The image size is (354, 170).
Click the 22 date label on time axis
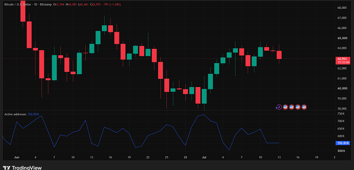point(147,157)
